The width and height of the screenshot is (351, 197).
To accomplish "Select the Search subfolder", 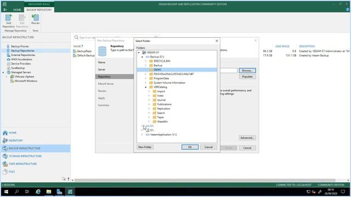I will (x=161, y=113).
